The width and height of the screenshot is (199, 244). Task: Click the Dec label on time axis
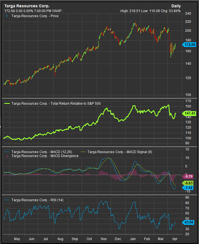(x=118, y=239)
